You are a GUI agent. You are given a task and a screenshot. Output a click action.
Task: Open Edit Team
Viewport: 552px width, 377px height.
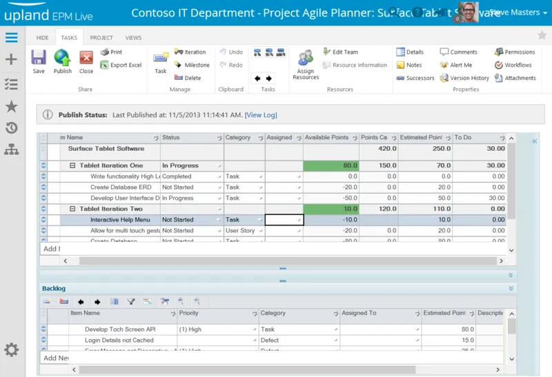click(340, 52)
